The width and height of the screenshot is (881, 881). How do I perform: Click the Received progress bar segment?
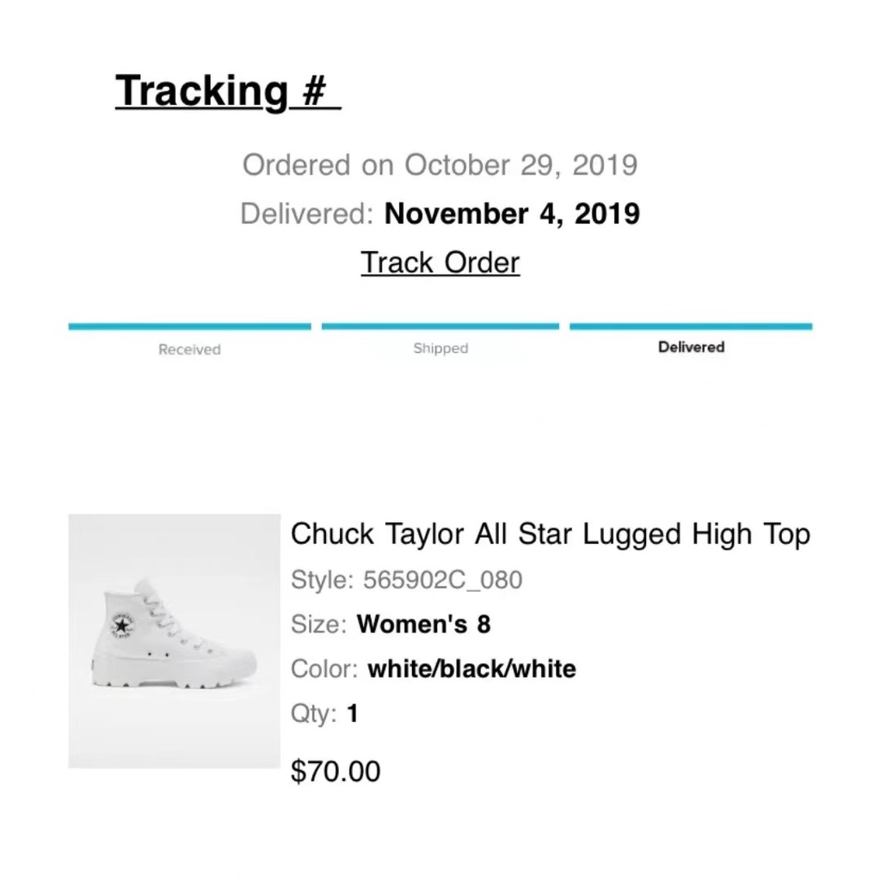tap(189, 327)
